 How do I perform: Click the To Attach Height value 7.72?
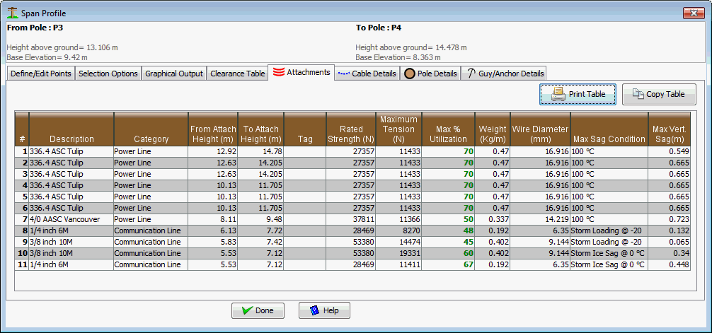click(x=261, y=231)
